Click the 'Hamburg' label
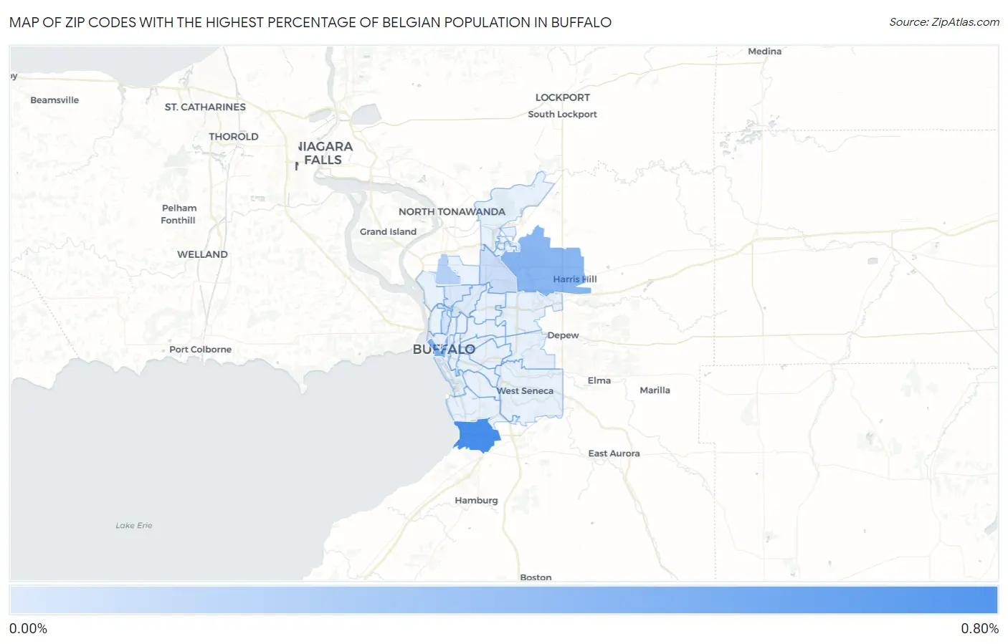 (x=476, y=501)
